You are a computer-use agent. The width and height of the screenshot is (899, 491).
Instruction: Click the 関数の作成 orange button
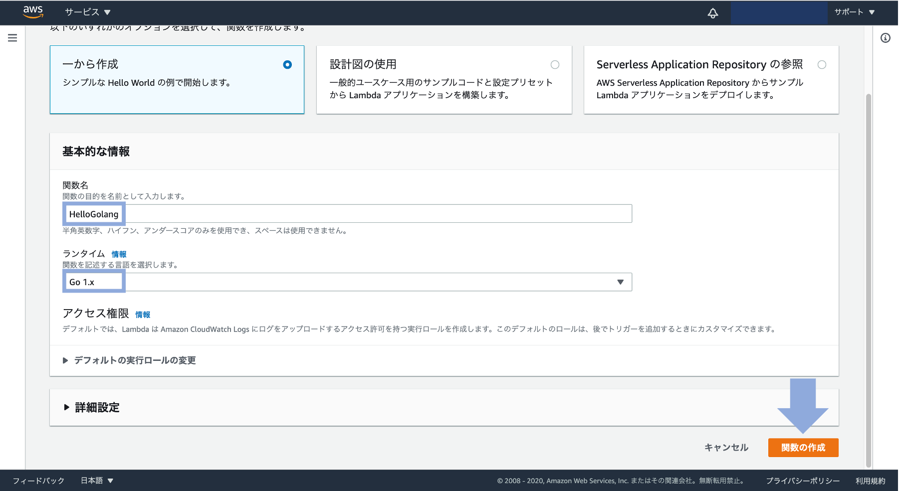tap(803, 448)
